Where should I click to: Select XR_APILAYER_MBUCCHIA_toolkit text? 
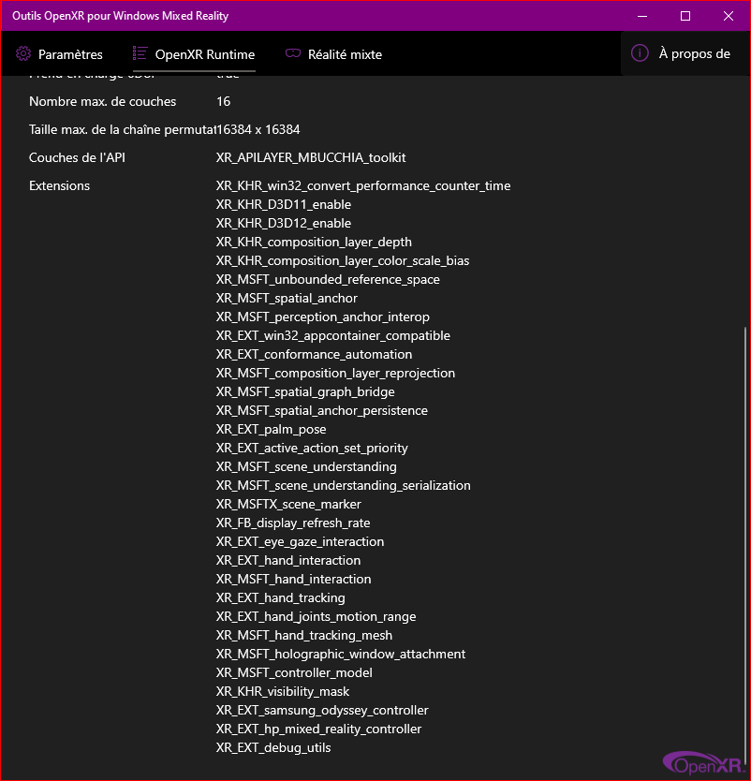[x=311, y=158]
